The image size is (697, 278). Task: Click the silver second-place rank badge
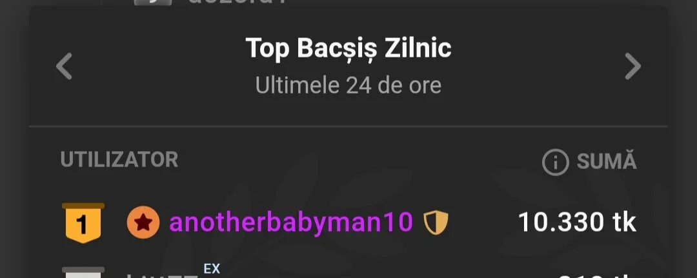coord(83,272)
